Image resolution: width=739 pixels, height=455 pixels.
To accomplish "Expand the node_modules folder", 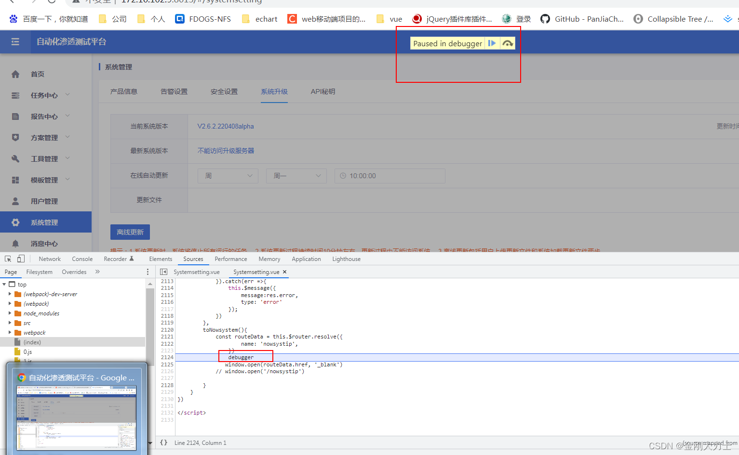I will click(10, 313).
